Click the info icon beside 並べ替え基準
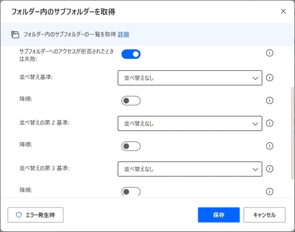 [269, 78]
